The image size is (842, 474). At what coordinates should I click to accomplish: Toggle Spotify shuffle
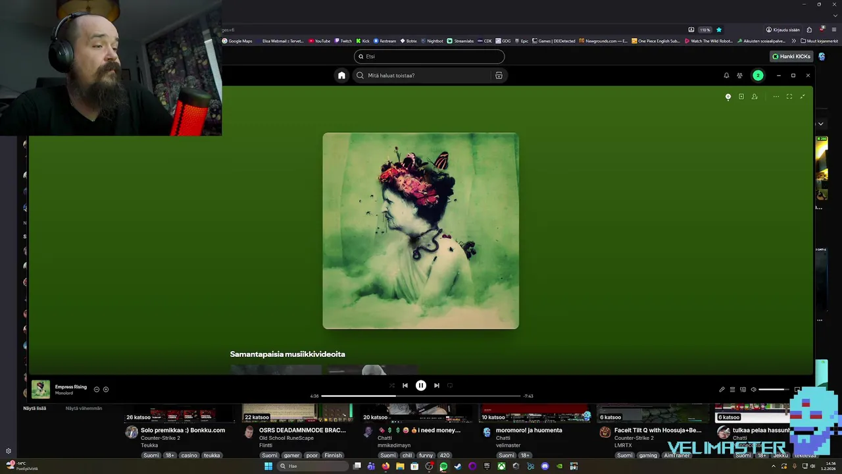(x=392, y=386)
